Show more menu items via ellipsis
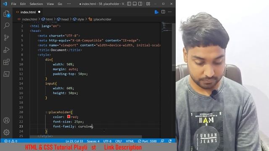Viewport: 269px width, 151px height. (69, 4)
